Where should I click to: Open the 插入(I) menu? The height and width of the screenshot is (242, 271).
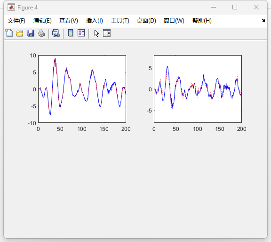[x=95, y=21]
